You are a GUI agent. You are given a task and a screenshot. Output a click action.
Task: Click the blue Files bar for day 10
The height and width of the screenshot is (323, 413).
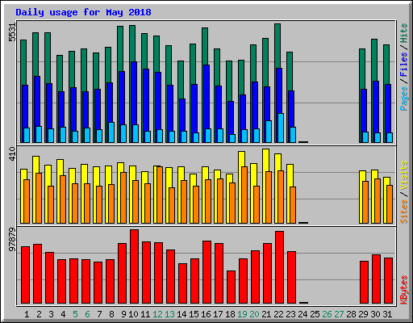[134, 93]
